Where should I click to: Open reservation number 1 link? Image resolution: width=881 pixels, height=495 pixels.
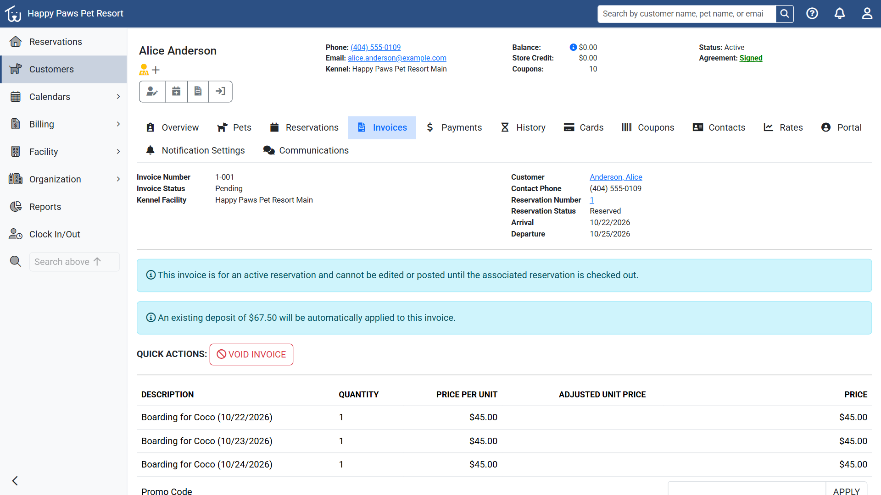pos(592,200)
